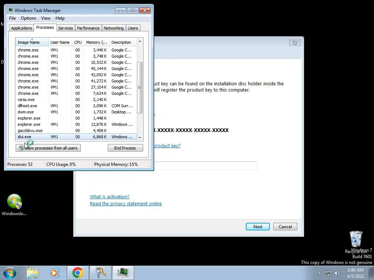The image size is (374, 280).
Task: Select the Task Manager taskbar icon
Action: (x=123, y=273)
